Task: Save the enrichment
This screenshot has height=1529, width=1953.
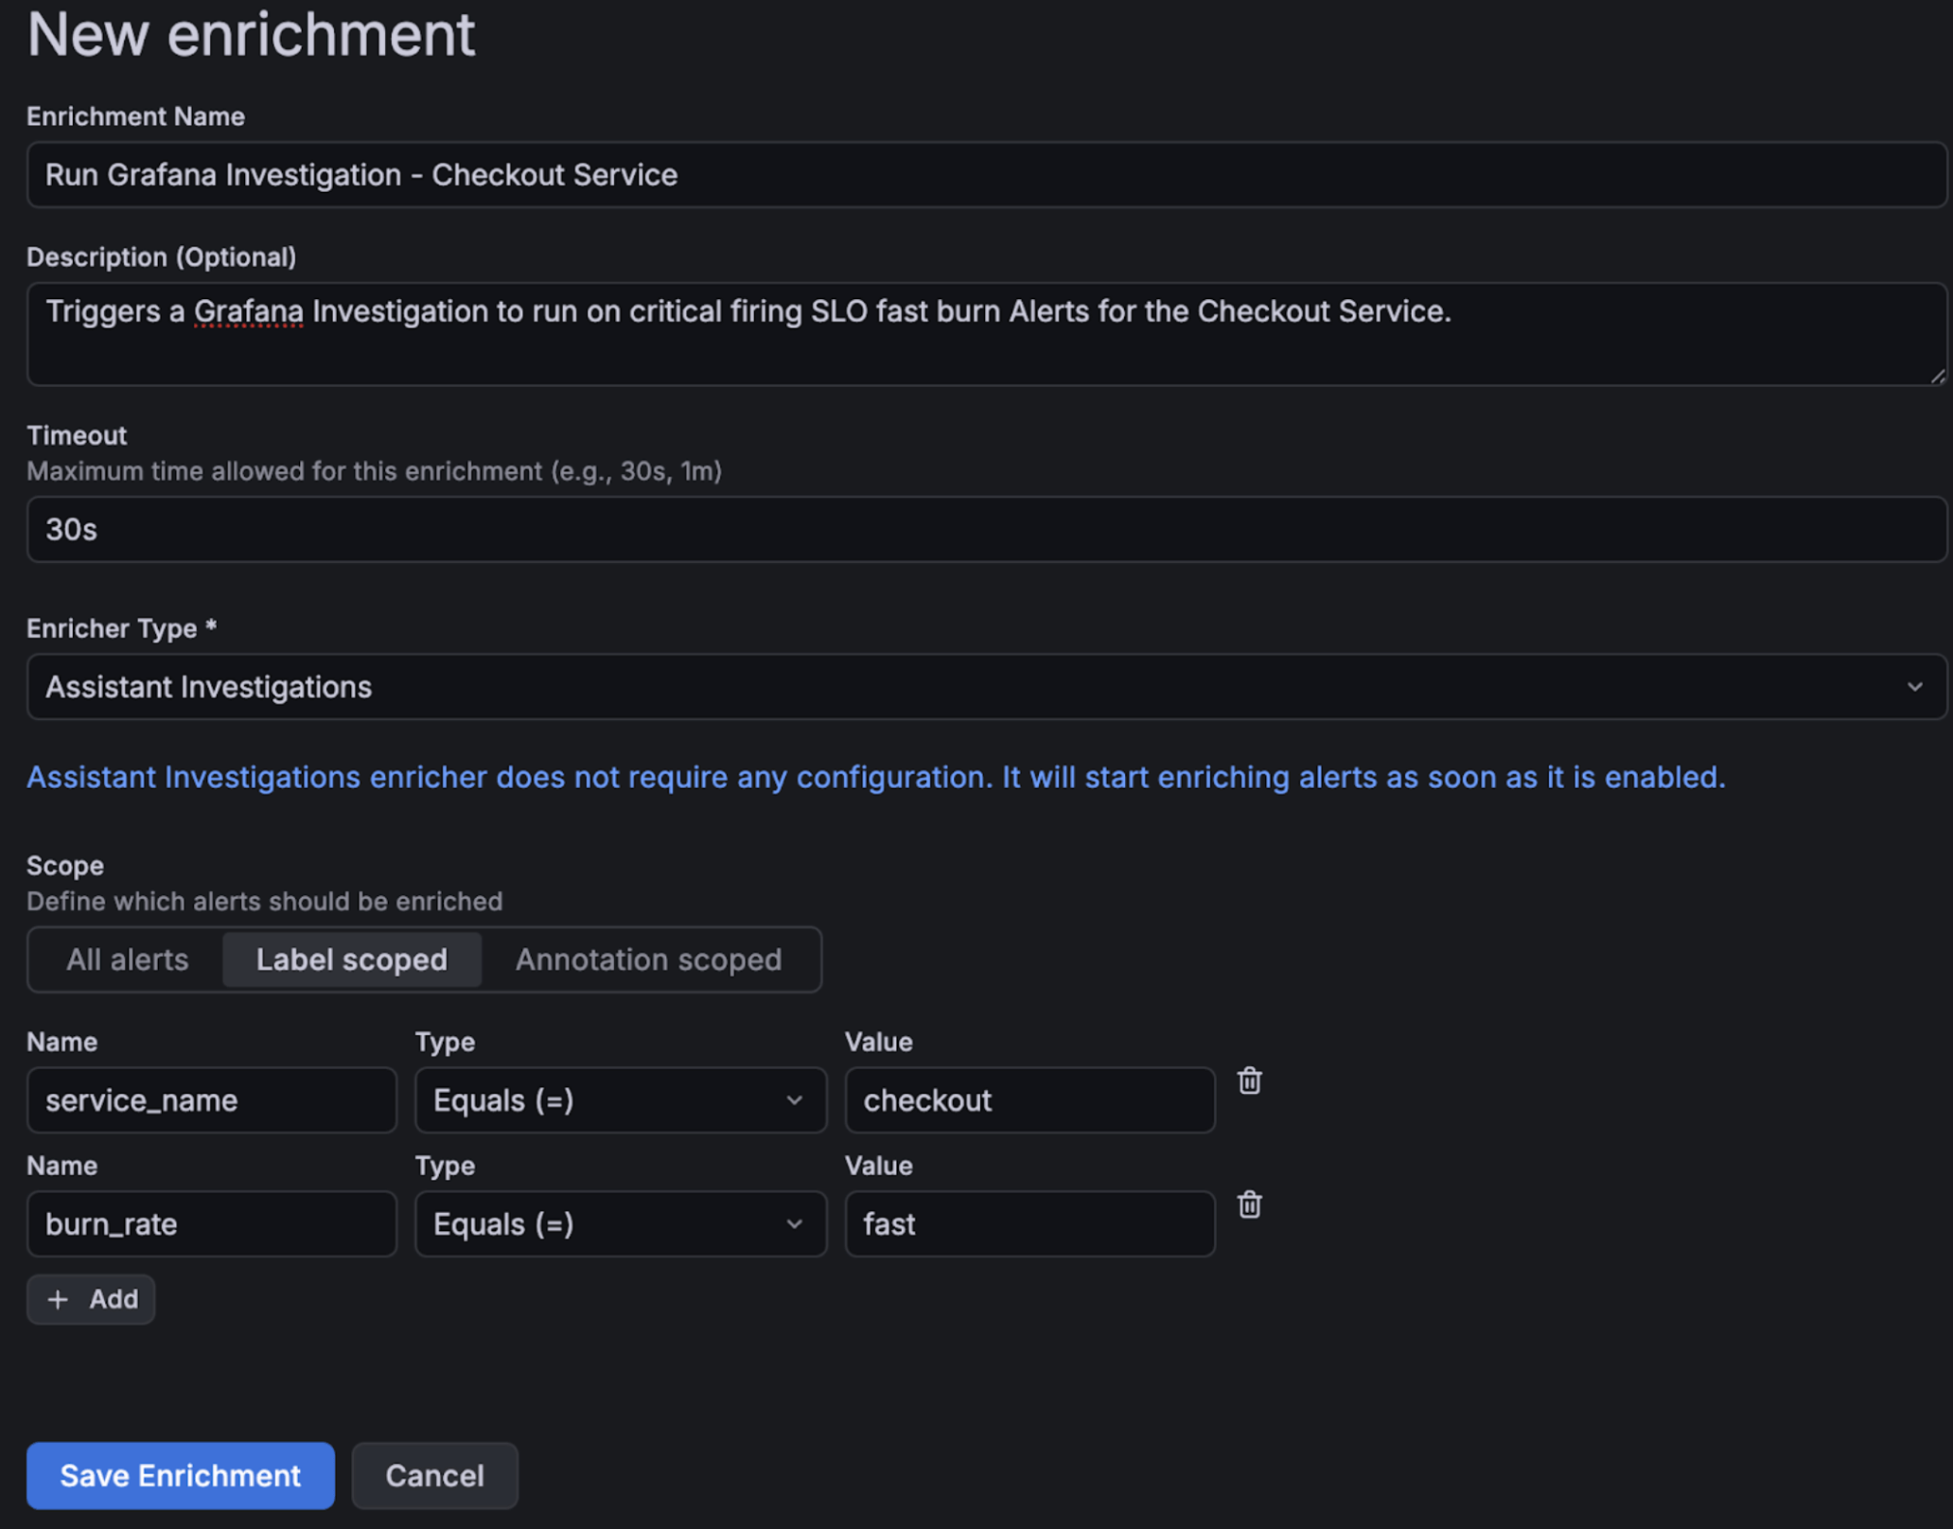Action: (x=180, y=1475)
